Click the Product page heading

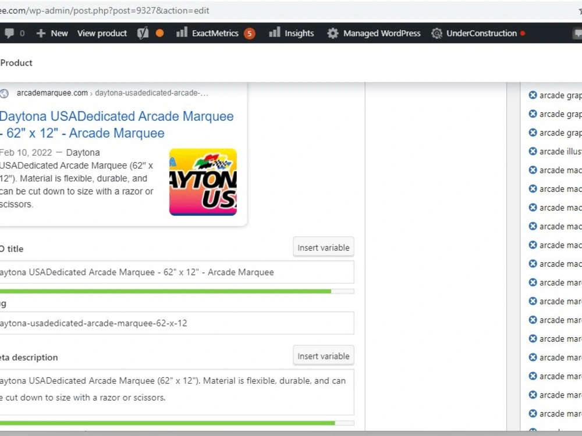tap(16, 63)
